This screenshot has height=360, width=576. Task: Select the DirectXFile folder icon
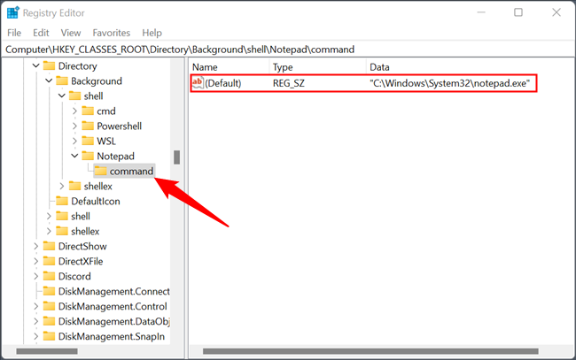pos(49,262)
